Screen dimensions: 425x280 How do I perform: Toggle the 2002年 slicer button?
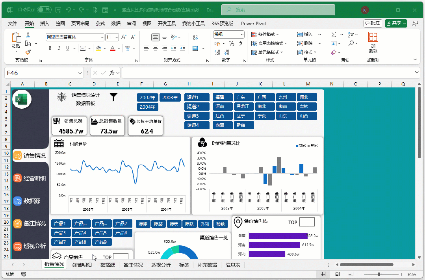[x=147, y=98]
